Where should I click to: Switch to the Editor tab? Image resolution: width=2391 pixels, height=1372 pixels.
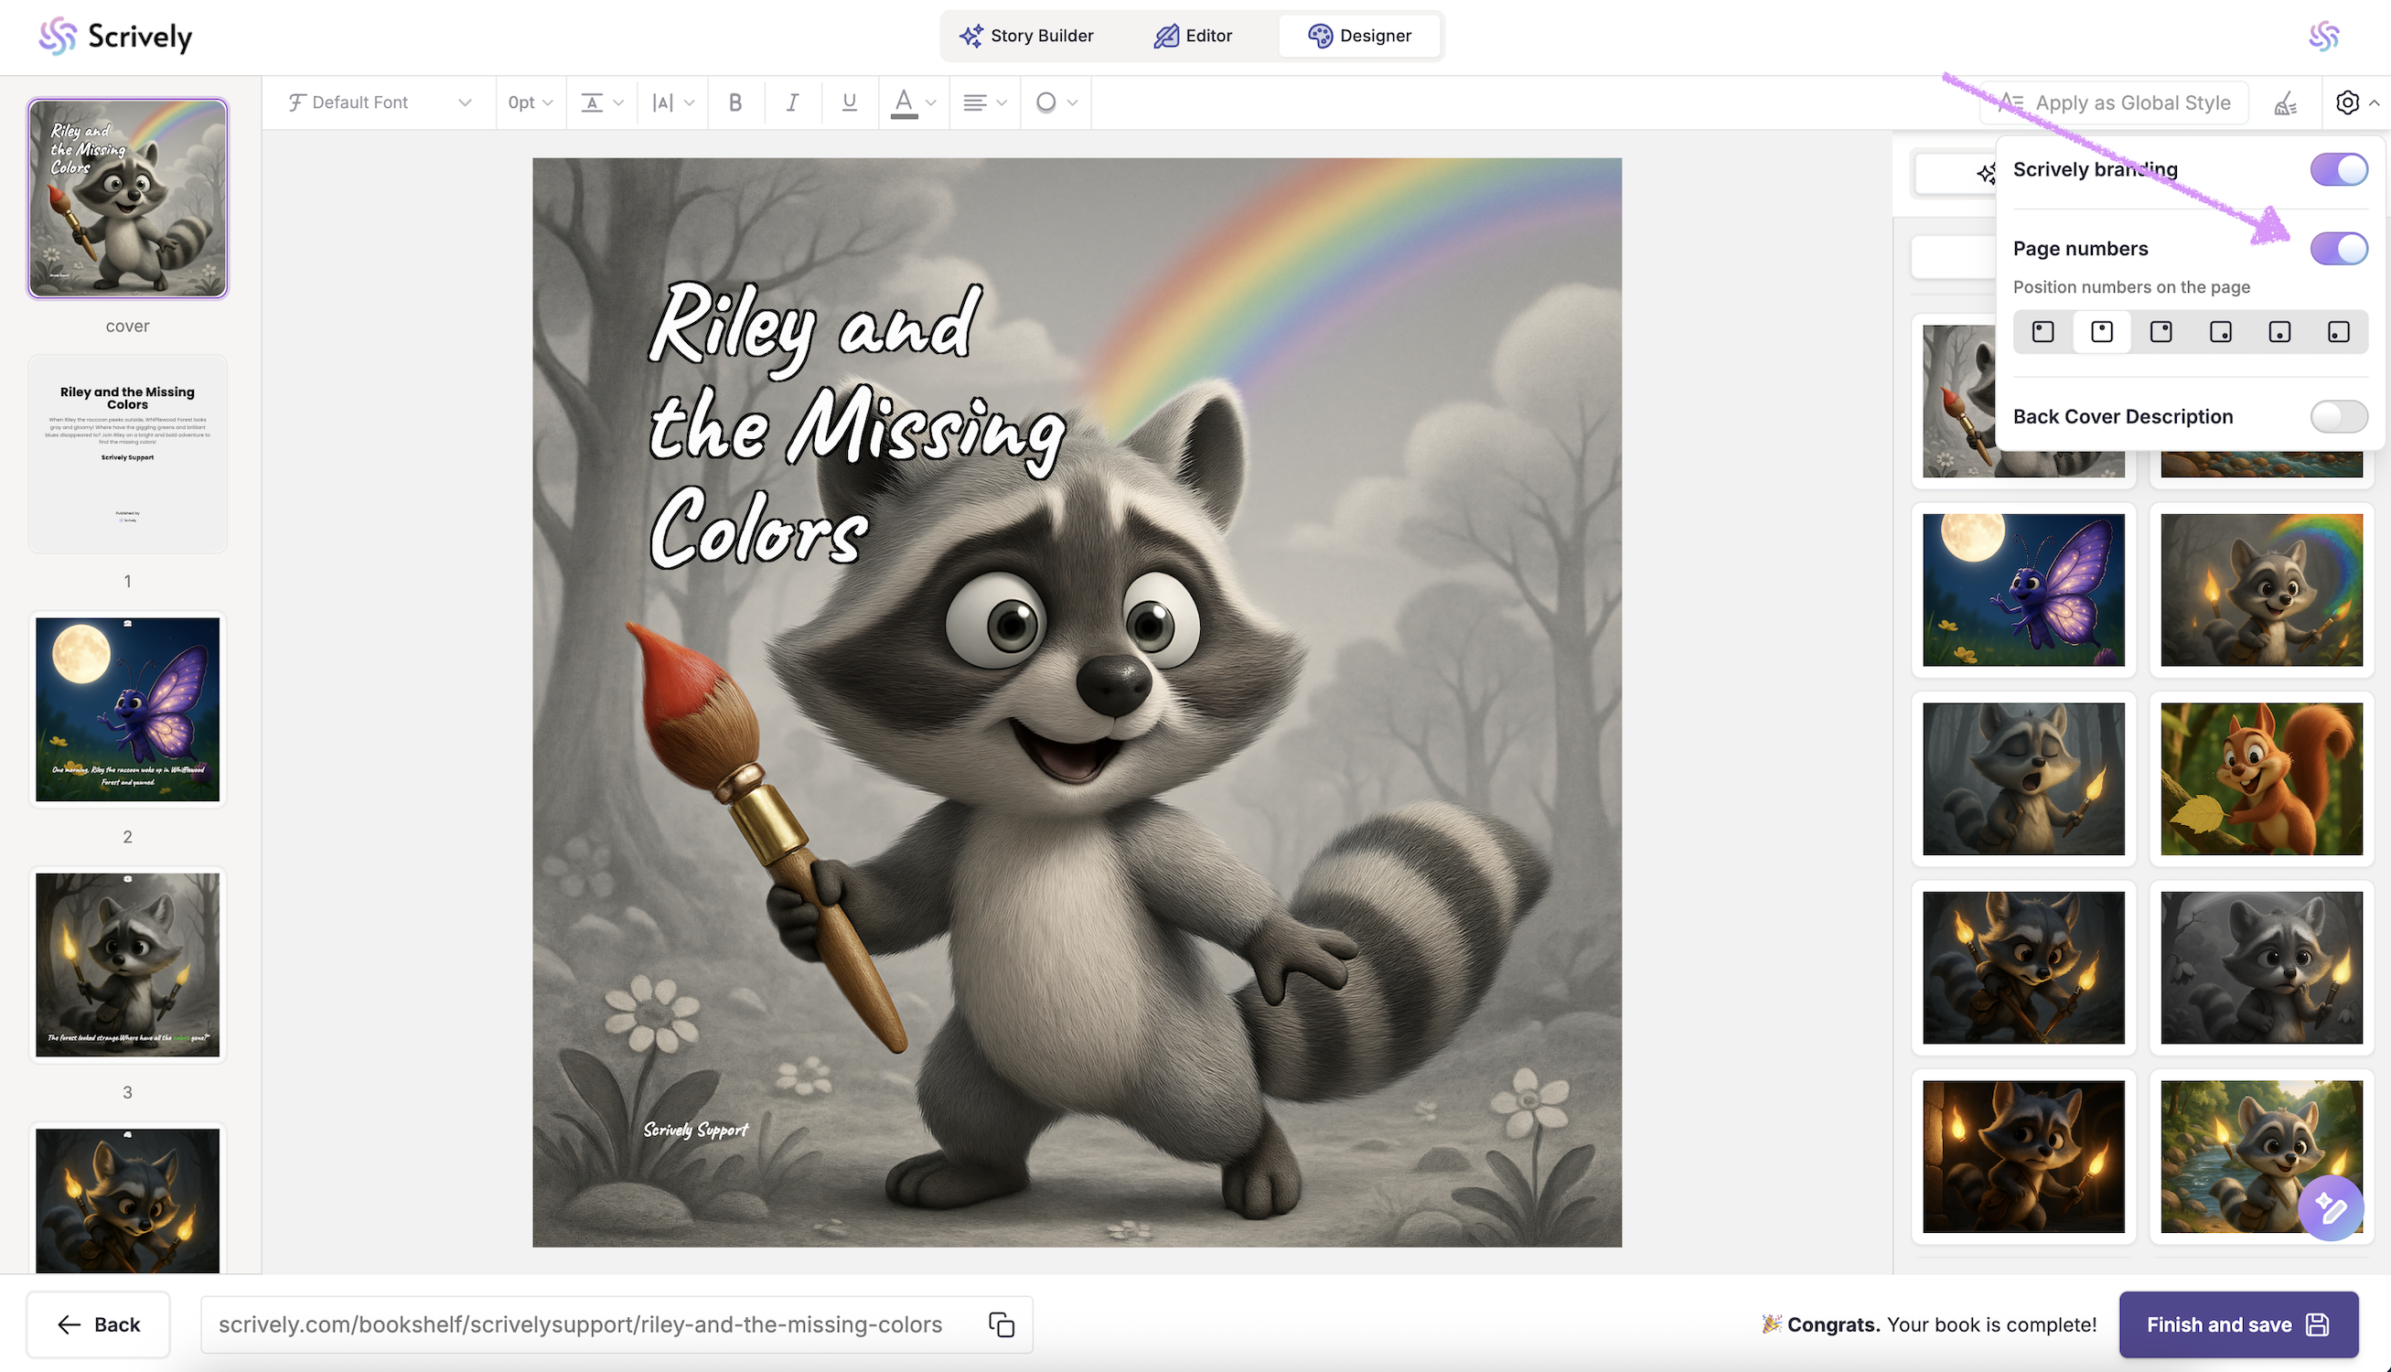point(1193,36)
